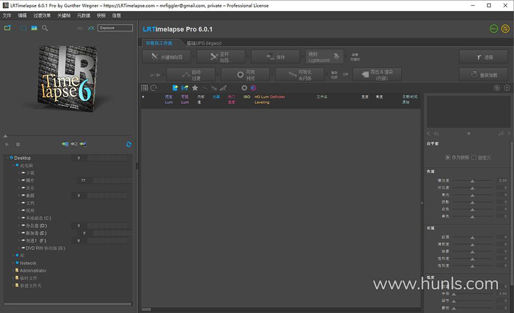
Task: Click the Stop button under the preview
Action: pos(18,144)
